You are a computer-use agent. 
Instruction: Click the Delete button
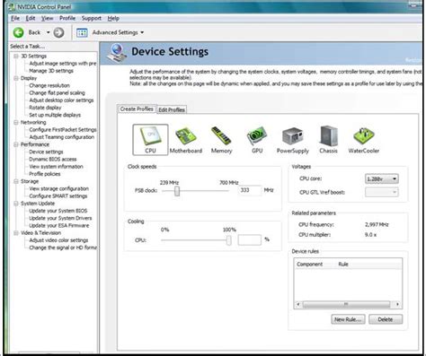point(386,319)
